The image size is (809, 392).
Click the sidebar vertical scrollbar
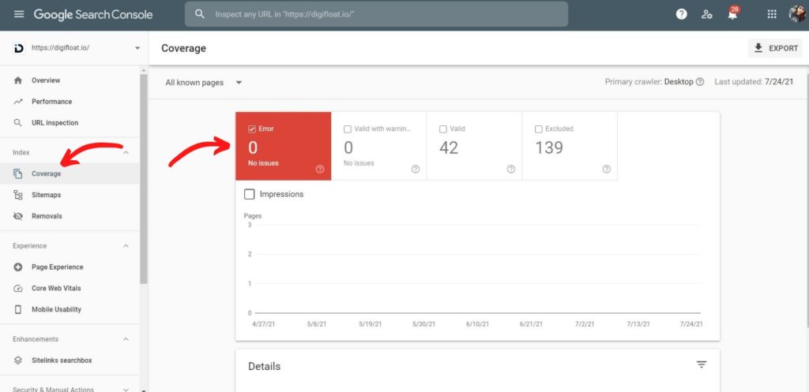(x=144, y=178)
